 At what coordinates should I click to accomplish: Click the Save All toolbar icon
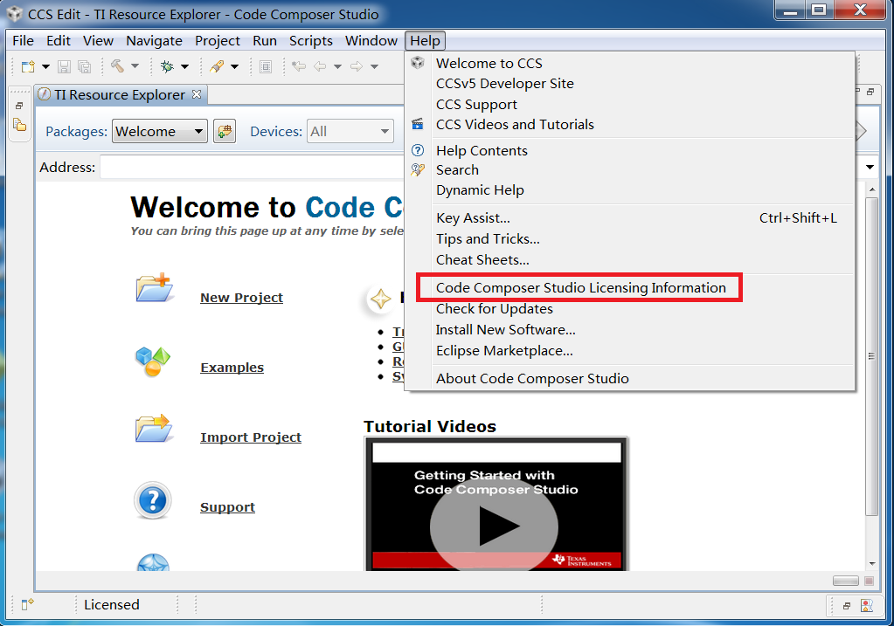coord(85,66)
